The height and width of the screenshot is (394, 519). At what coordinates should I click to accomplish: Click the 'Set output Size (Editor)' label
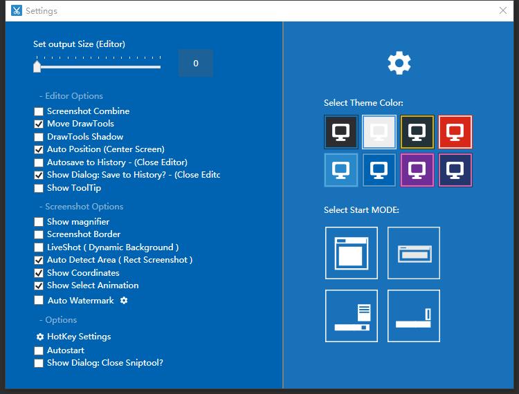[79, 44]
